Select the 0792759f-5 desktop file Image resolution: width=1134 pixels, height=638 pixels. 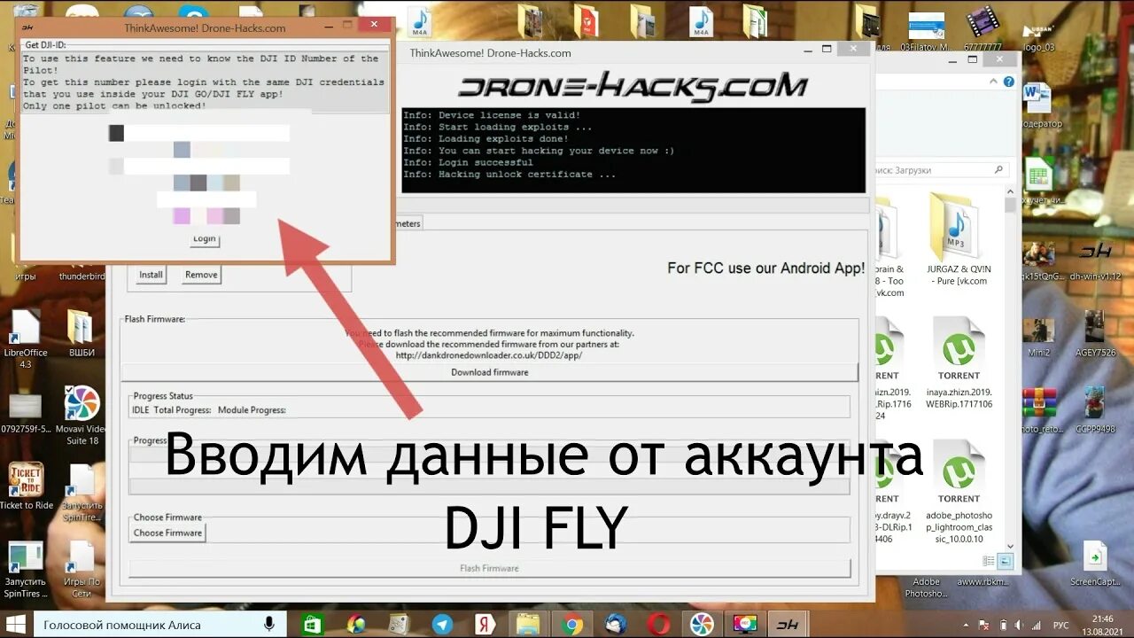tap(26, 413)
